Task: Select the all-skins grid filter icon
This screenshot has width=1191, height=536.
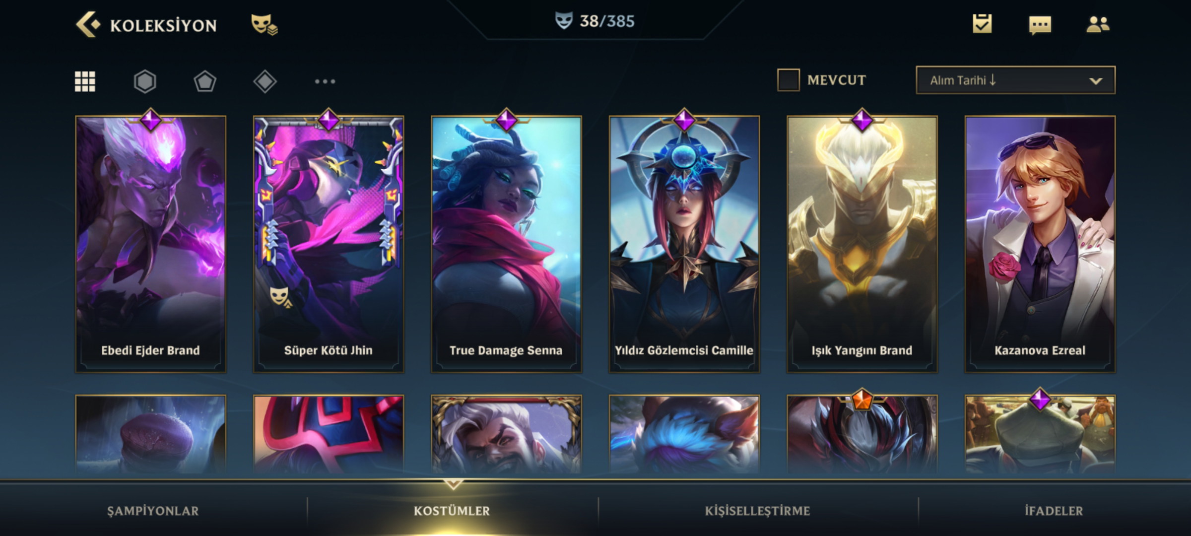Action: click(85, 81)
